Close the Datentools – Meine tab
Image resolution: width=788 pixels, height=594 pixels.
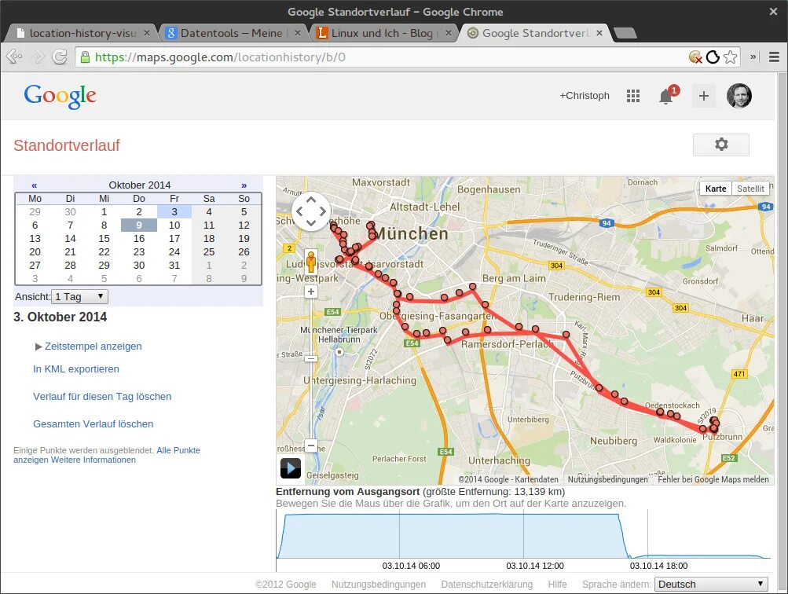pos(298,33)
